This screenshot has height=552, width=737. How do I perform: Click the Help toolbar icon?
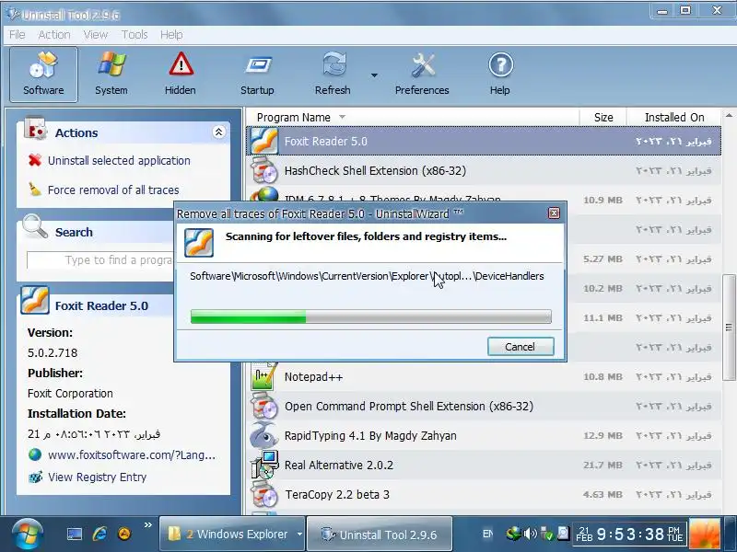499,75
